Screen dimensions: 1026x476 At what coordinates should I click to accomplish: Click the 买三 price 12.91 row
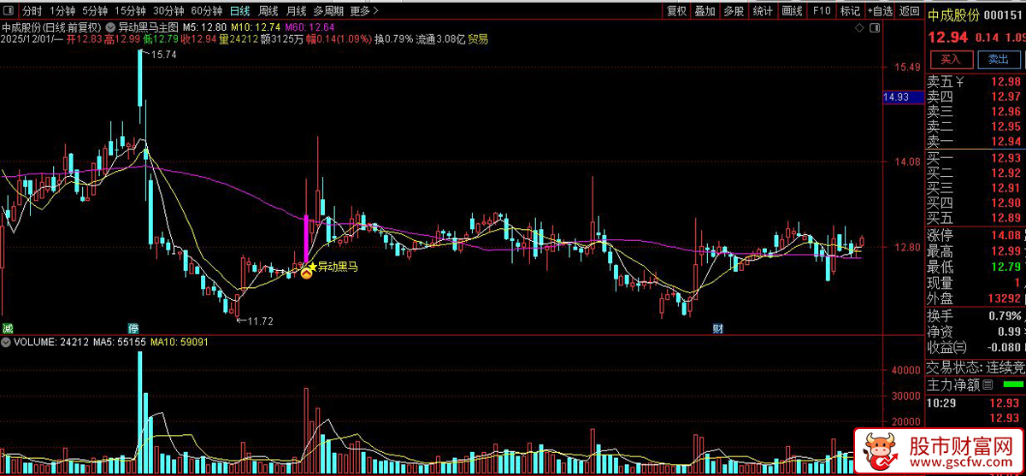pos(976,188)
